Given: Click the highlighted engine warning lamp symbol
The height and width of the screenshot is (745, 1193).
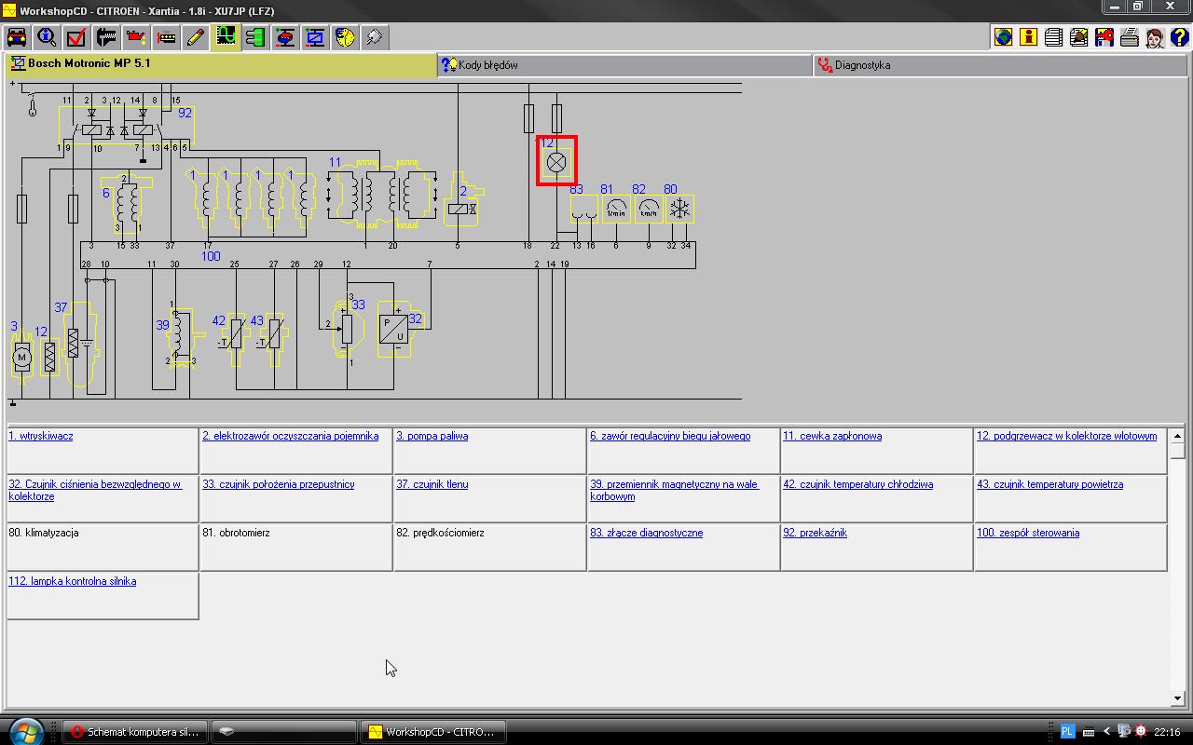Looking at the screenshot, I should [556, 161].
